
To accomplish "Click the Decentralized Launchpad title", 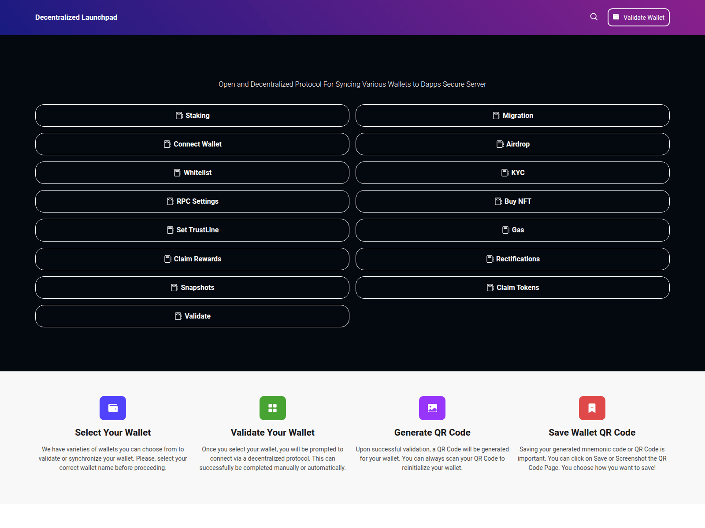I will point(76,17).
